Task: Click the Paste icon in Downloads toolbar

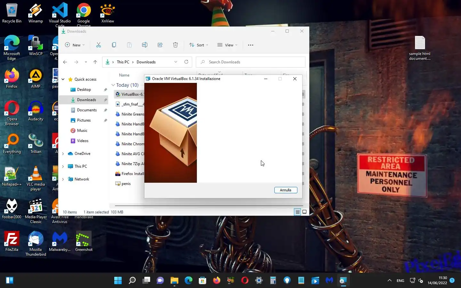Action: [129, 45]
